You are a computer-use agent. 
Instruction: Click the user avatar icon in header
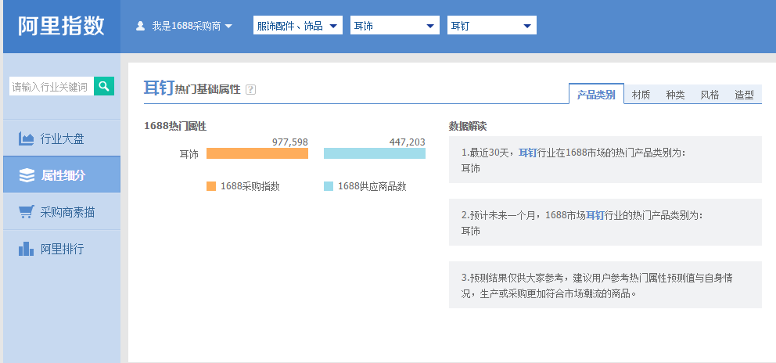click(141, 26)
